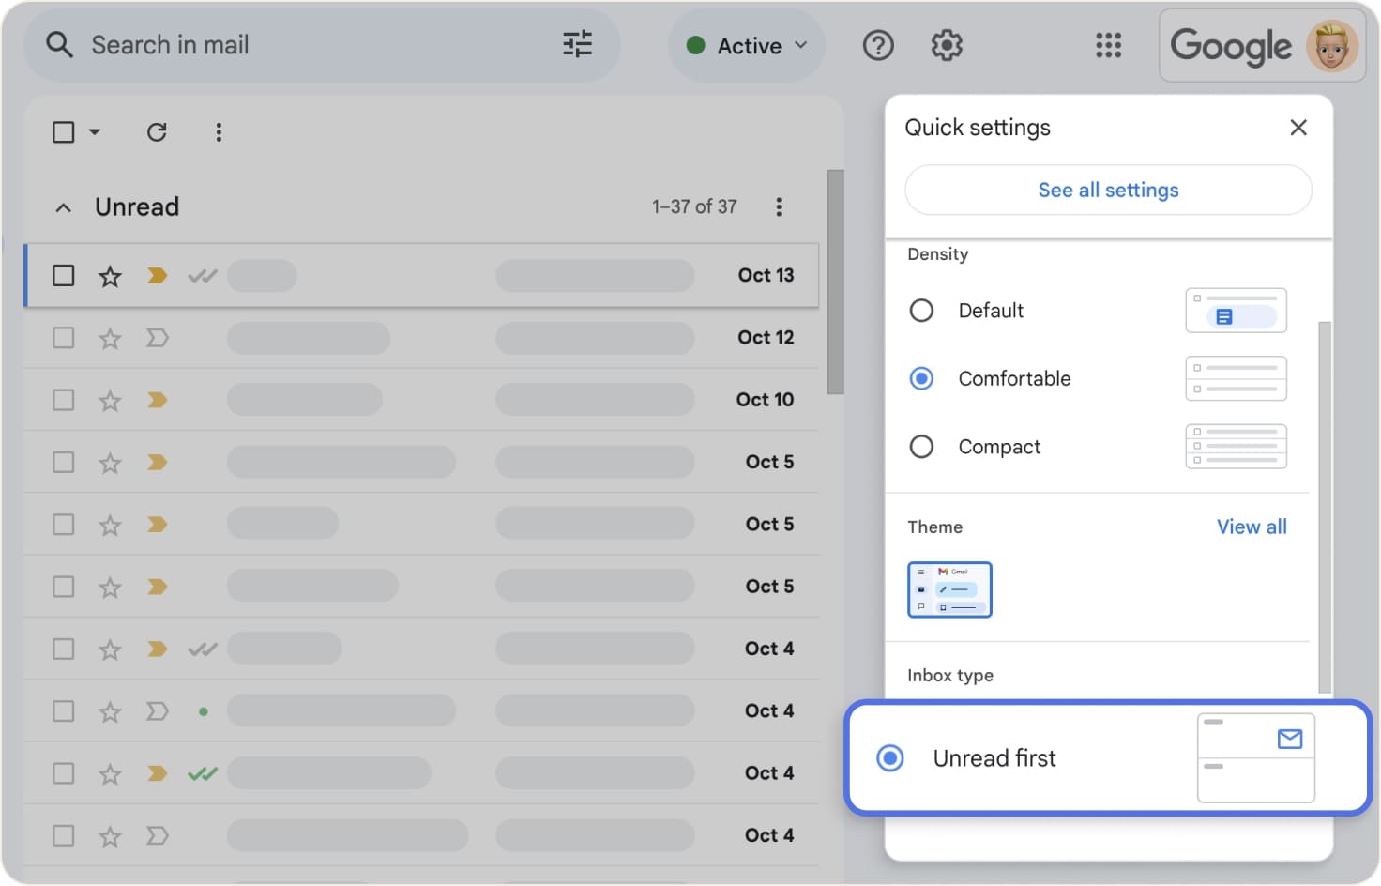1381x886 pixels.
Task: View all themes
Action: pyautogui.click(x=1252, y=527)
